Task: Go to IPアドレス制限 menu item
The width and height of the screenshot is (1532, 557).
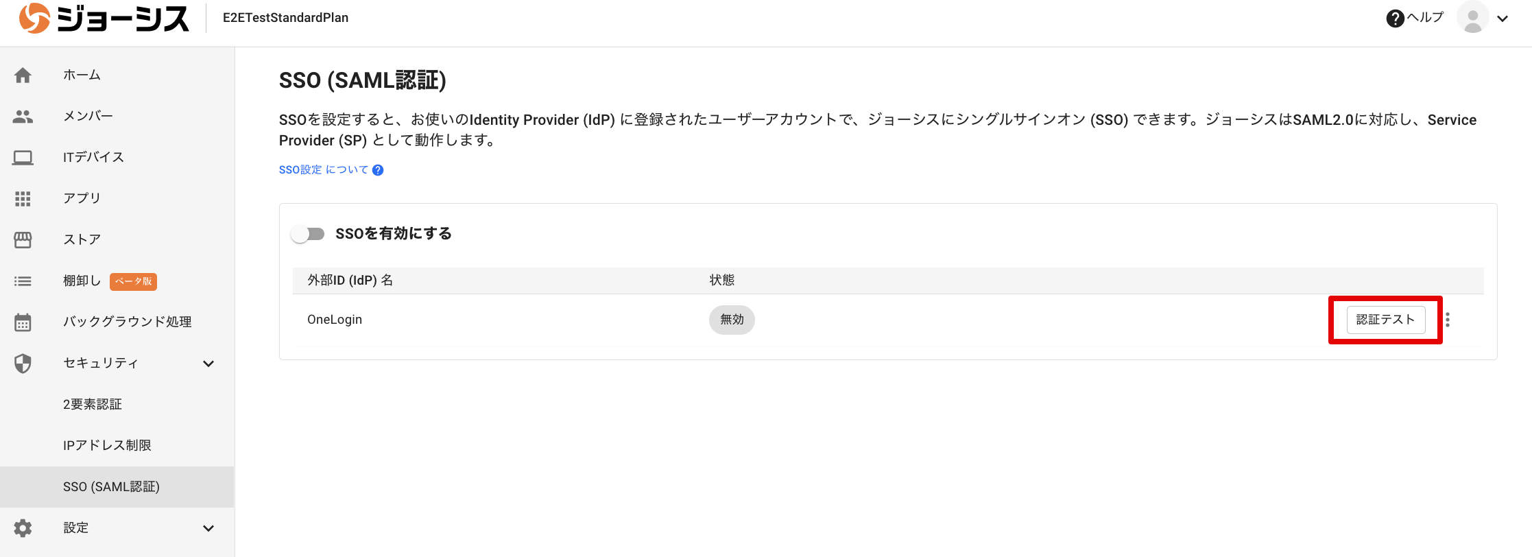Action: (x=107, y=446)
